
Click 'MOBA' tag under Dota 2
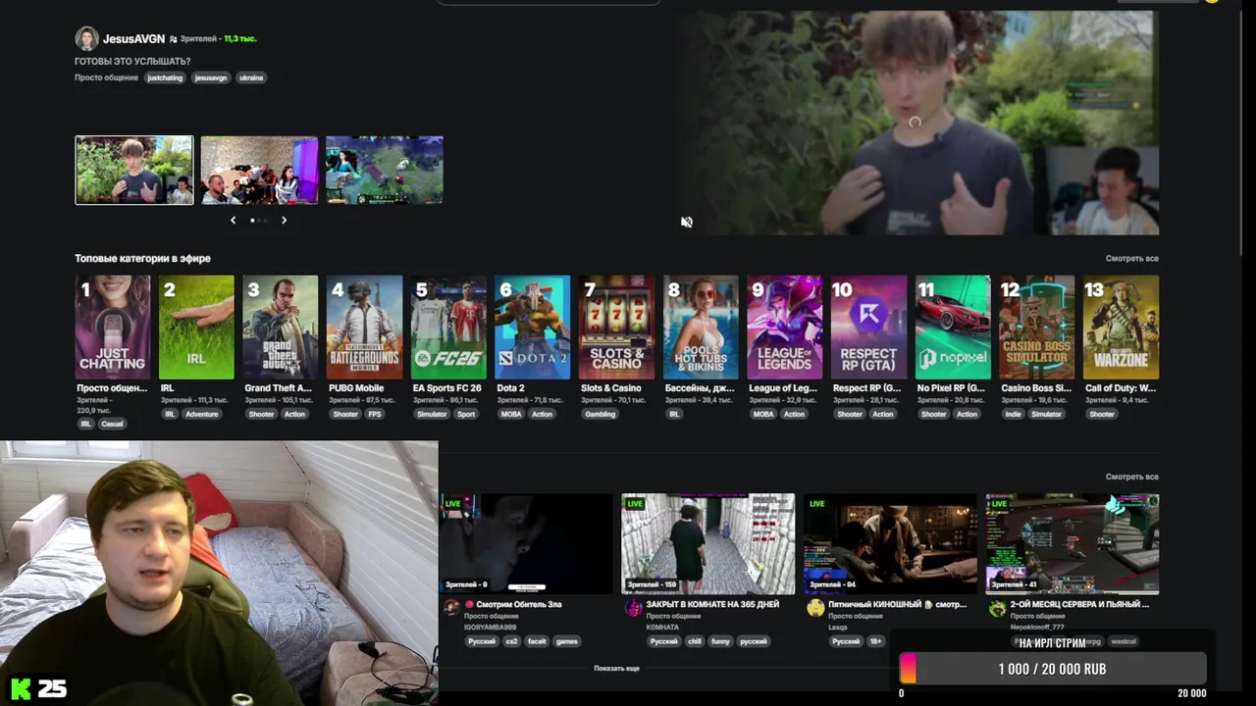point(511,414)
